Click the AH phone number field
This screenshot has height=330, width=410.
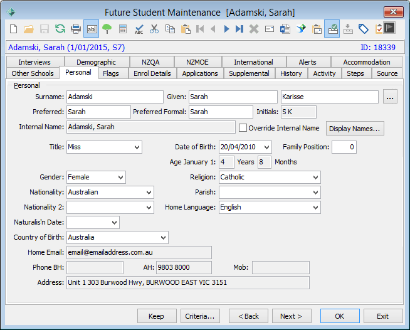[x=184, y=267]
